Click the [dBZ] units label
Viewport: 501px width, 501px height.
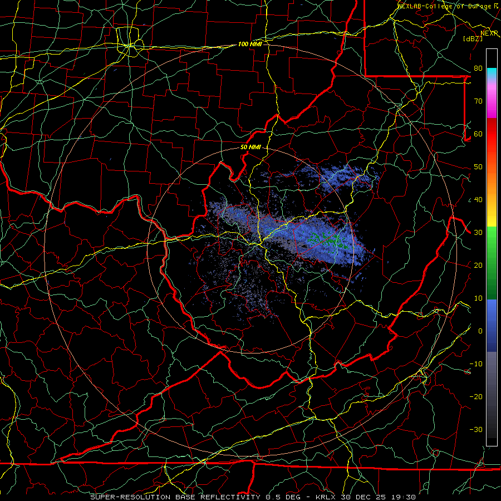click(473, 38)
